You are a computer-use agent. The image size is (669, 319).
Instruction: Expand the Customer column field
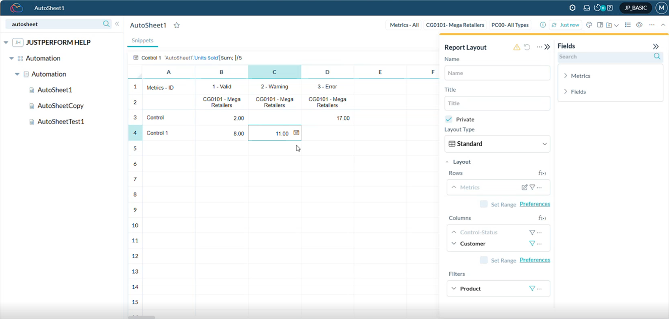(454, 243)
